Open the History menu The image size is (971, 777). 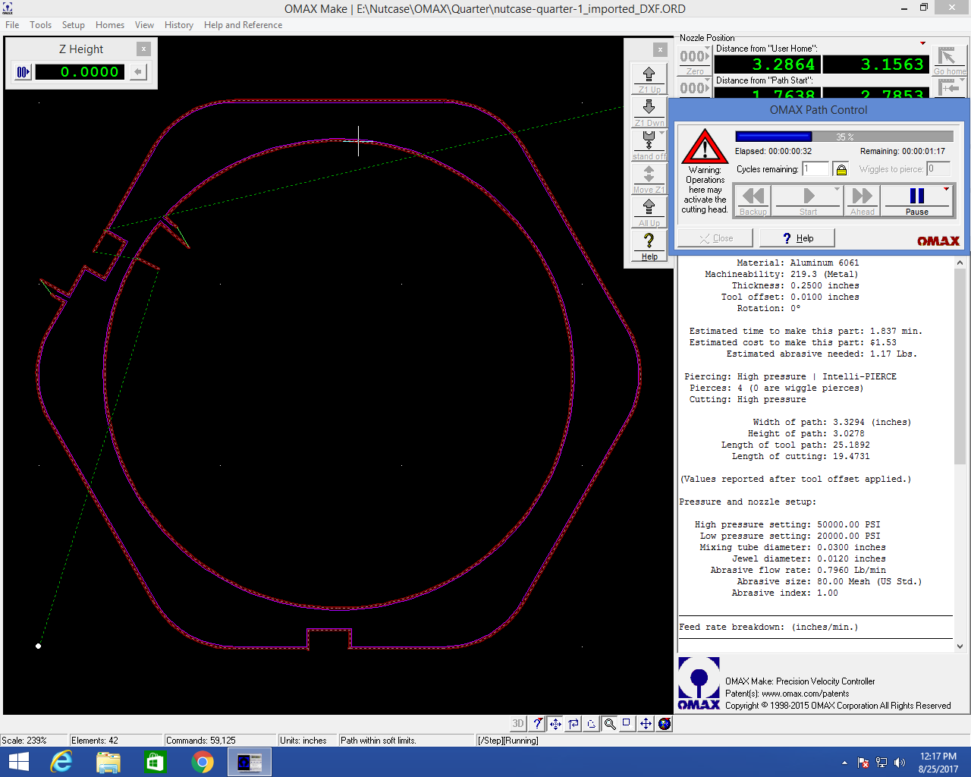pos(178,25)
